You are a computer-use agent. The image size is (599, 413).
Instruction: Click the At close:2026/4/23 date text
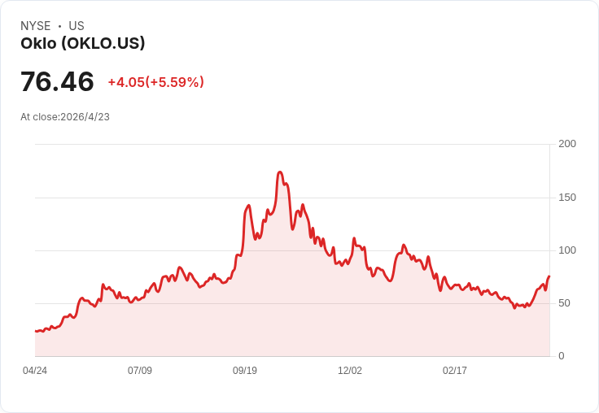coord(65,117)
